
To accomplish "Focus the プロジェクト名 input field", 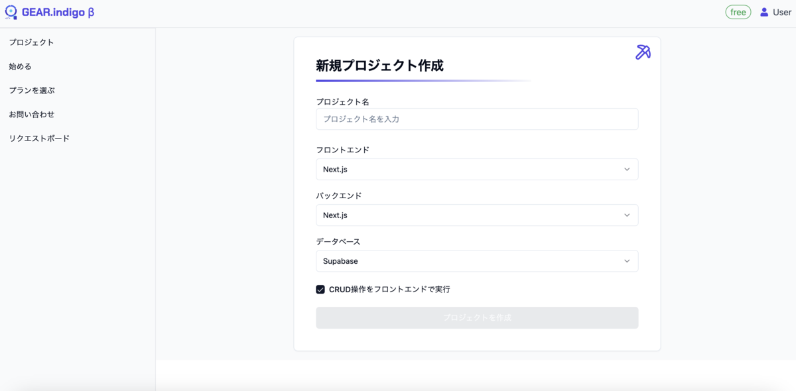I will pos(477,119).
